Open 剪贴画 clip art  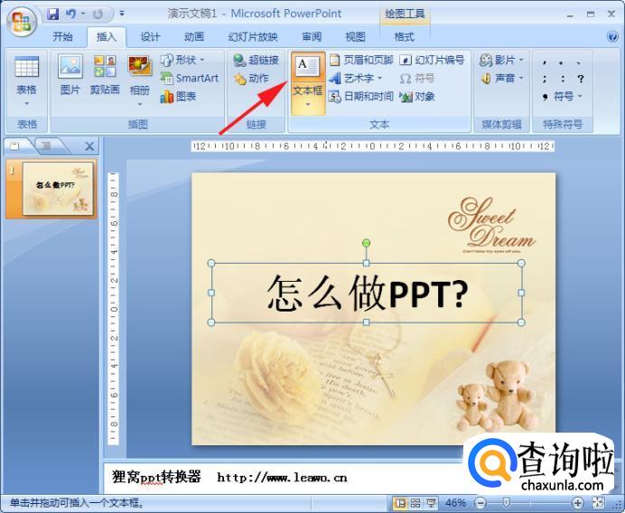[x=105, y=76]
